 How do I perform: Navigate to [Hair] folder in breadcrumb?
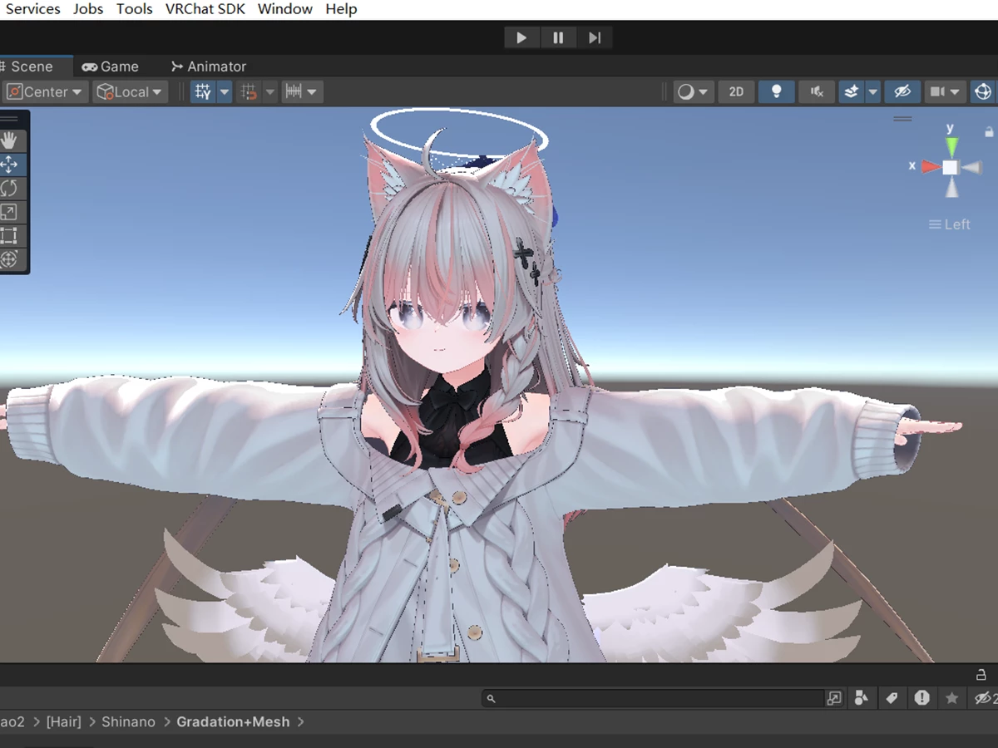(x=64, y=721)
